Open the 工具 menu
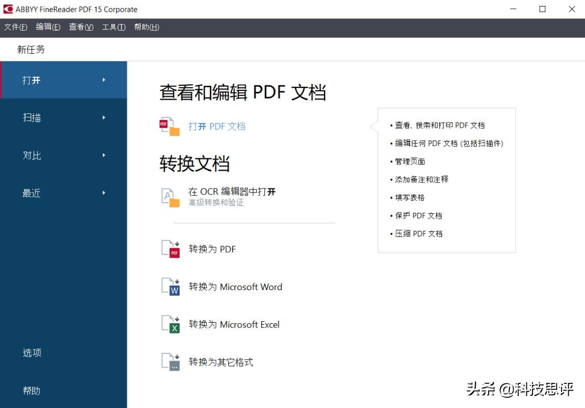 click(114, 27)
